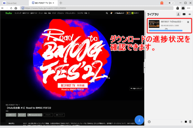Click the orange coupon counter badge
This screenshot has height=128, width=193.
point(128,13)
